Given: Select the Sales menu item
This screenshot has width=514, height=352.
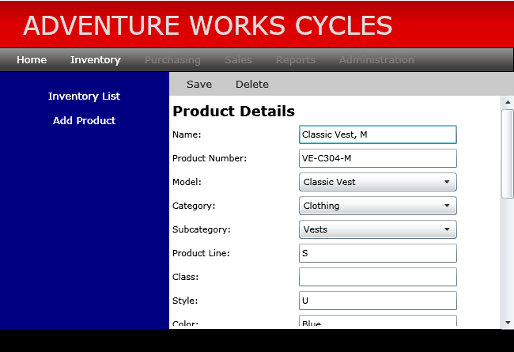Looking at the screenshot, I should (x=238, y=59).
